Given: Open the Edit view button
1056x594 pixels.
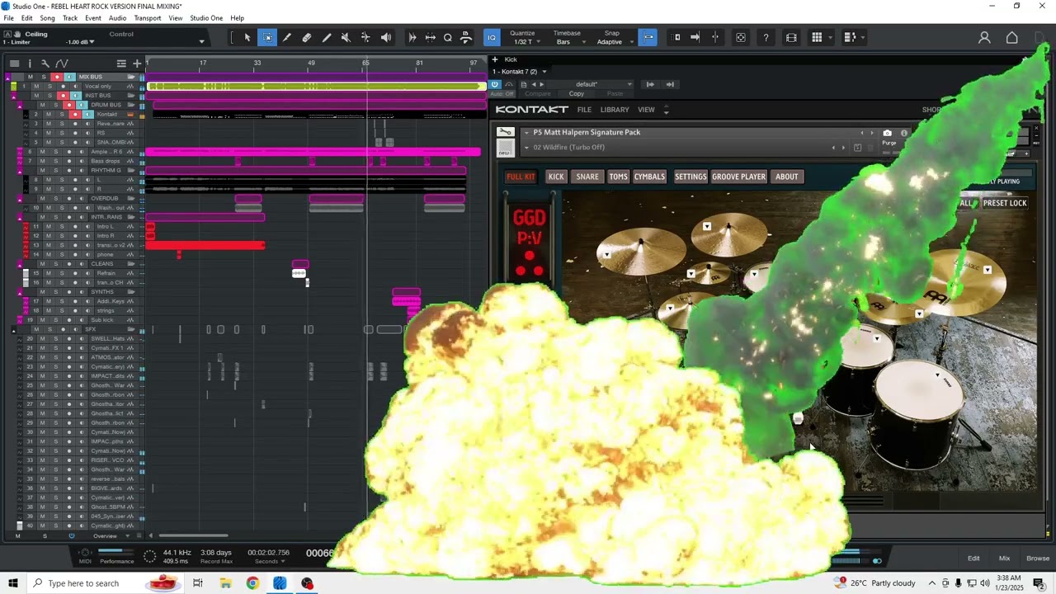Looking at the screenshot, I should coord(973,559).
